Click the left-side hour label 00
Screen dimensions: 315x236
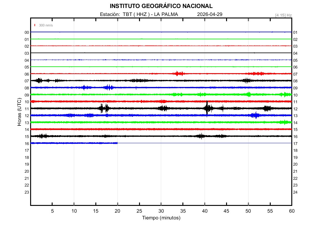pos(27,32)
